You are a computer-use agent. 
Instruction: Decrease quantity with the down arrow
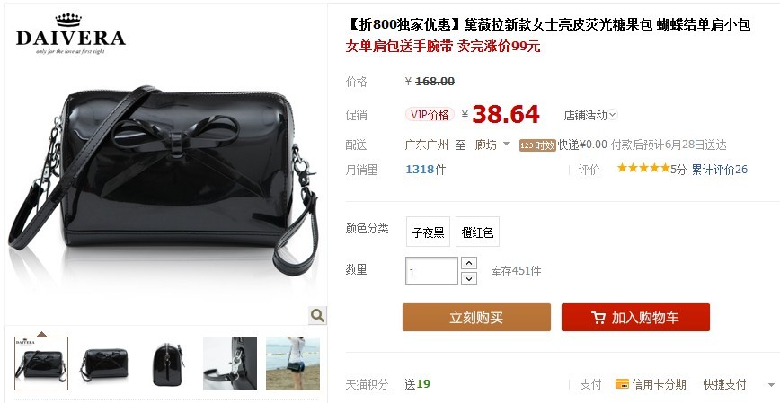point(468,278)
